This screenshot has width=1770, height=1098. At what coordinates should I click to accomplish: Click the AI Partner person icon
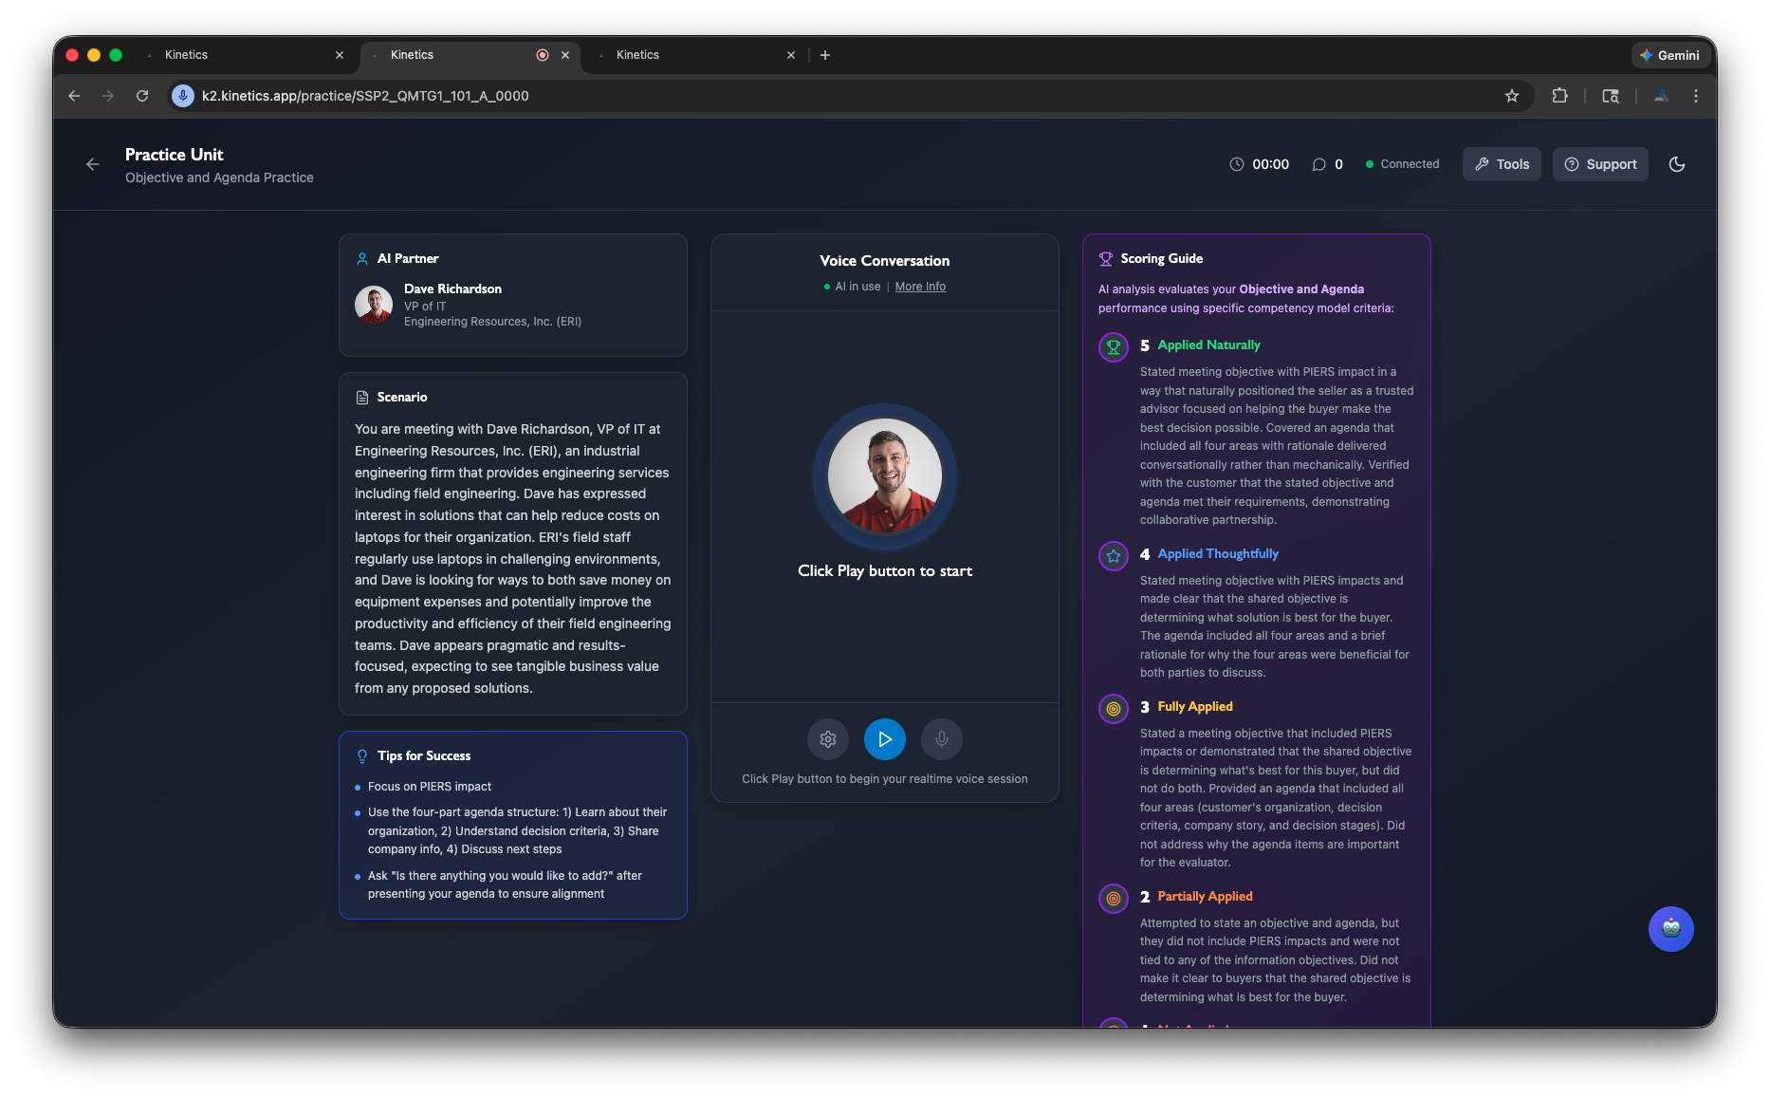pyautogui.click(x=362, y=259)
